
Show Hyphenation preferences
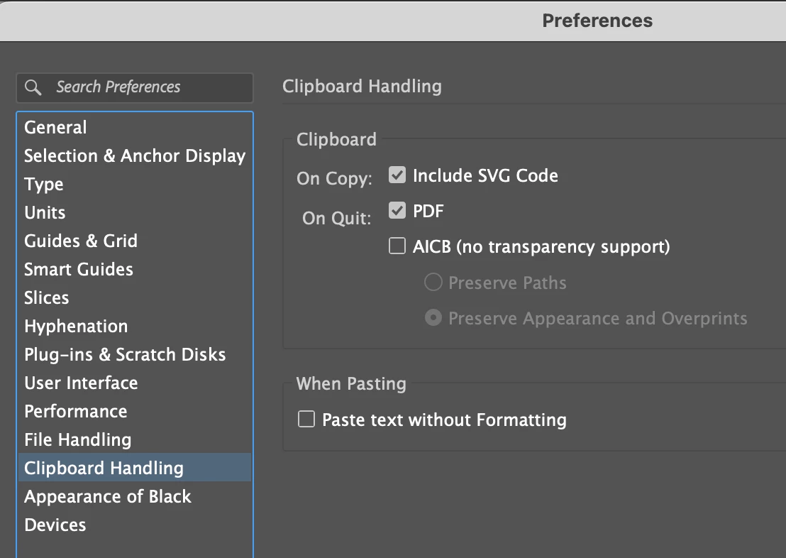point(76,327)
